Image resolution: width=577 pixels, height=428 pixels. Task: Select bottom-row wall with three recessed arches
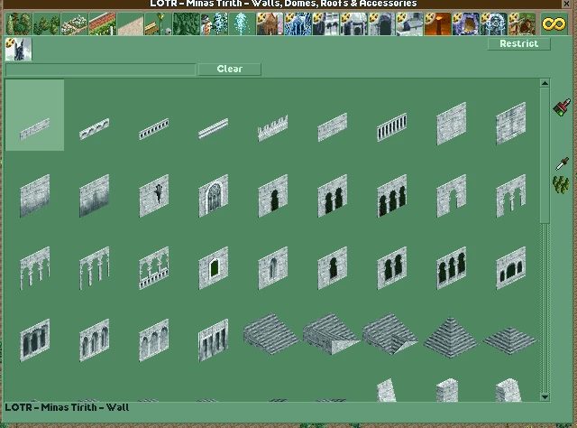[x=94, y=340]
